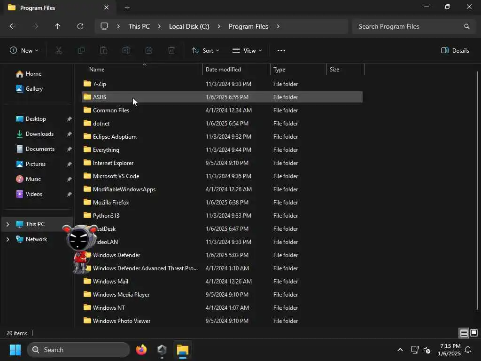
Task: Show hidden system tray icons
Action: tap(400, 350)
